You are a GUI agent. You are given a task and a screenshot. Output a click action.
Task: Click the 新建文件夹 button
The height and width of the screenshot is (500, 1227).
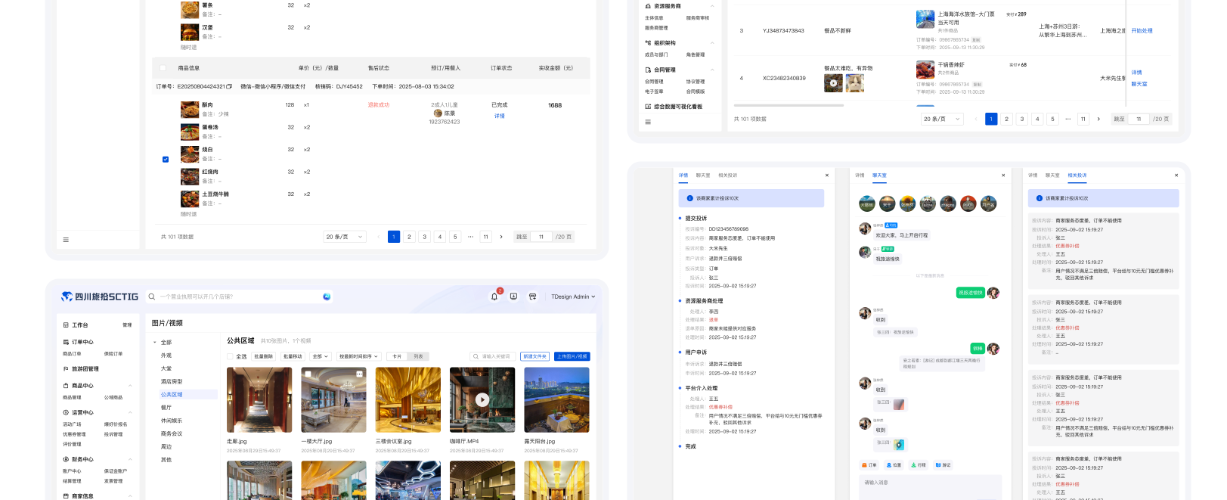point(534,356)
